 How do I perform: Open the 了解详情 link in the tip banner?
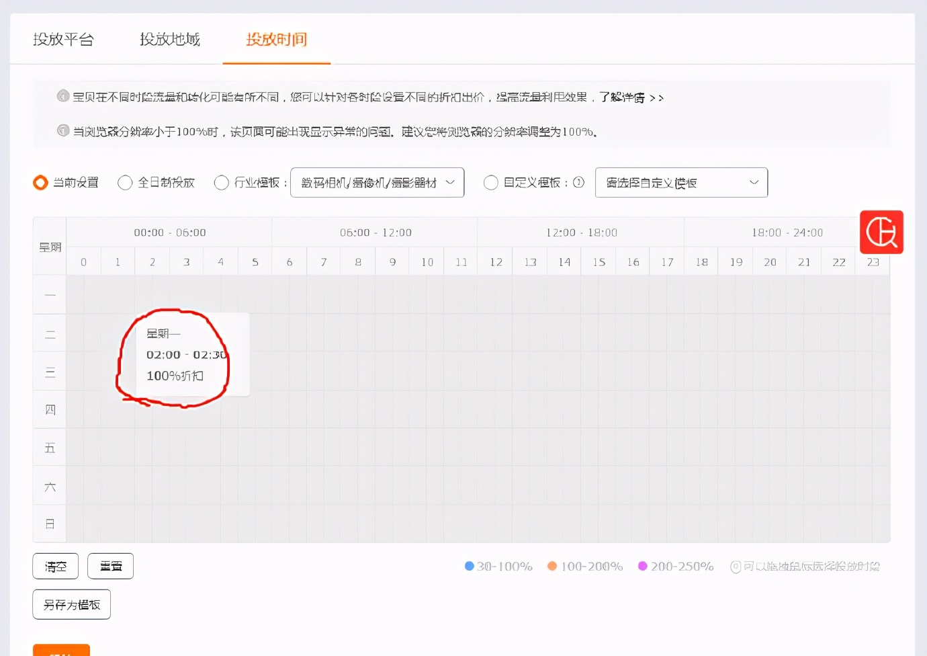[x=625, y=97]
